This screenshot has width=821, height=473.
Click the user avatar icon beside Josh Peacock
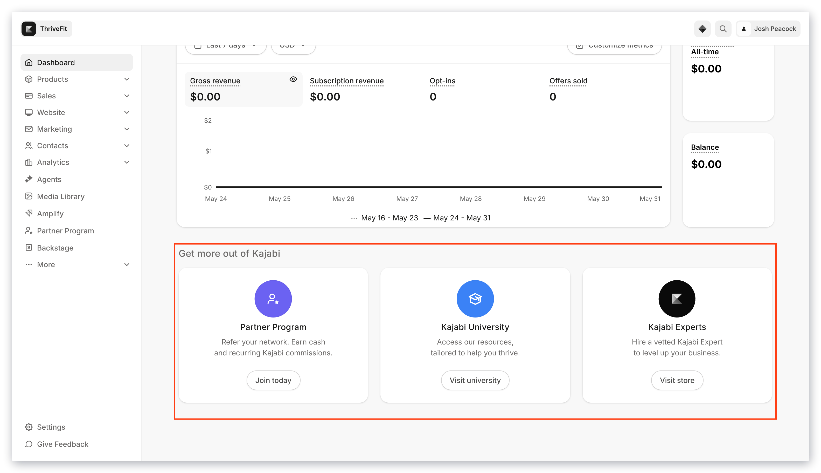(x=744, y=29)
